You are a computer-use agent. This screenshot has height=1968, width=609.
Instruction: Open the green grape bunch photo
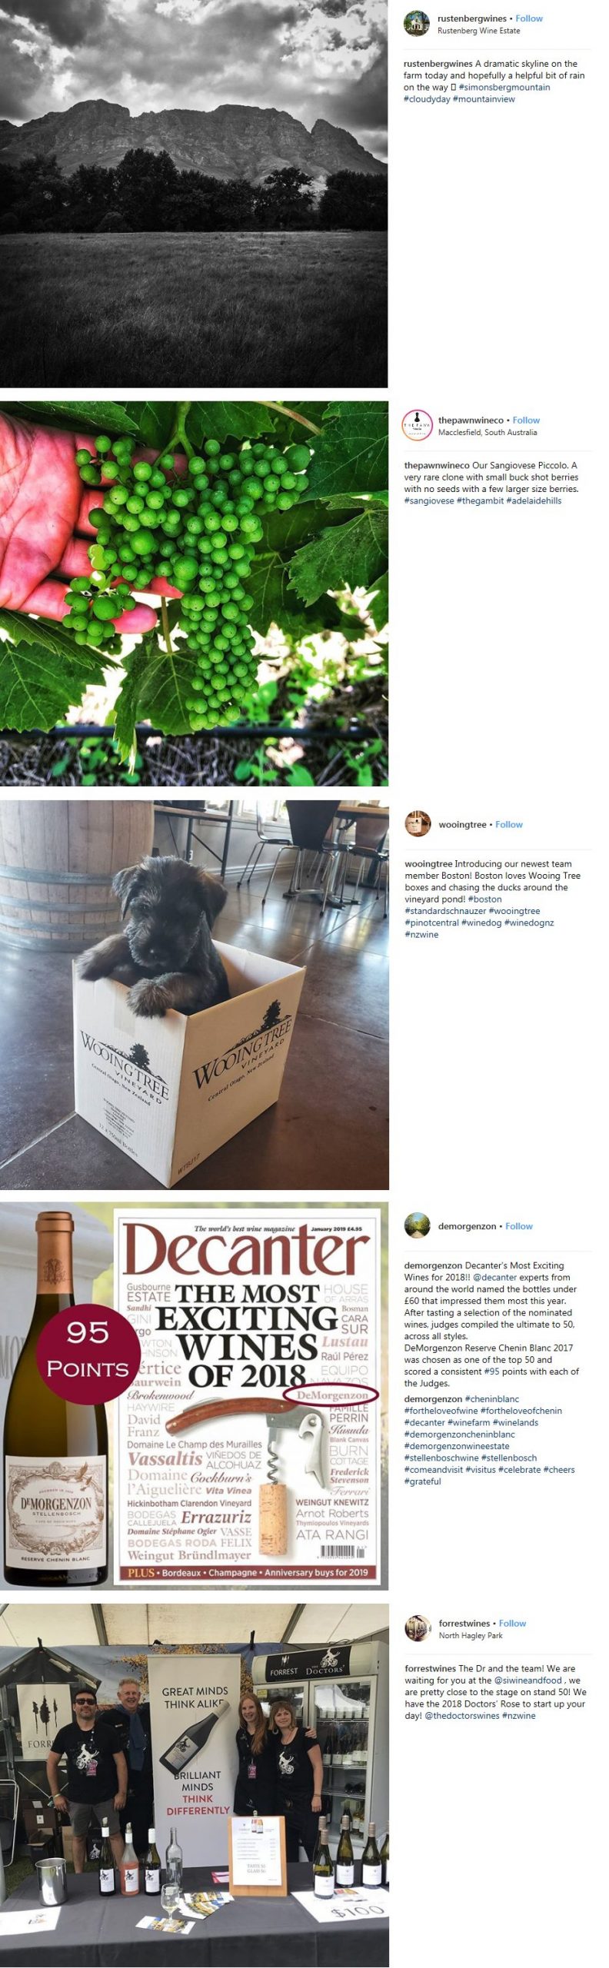click(194, 593)
